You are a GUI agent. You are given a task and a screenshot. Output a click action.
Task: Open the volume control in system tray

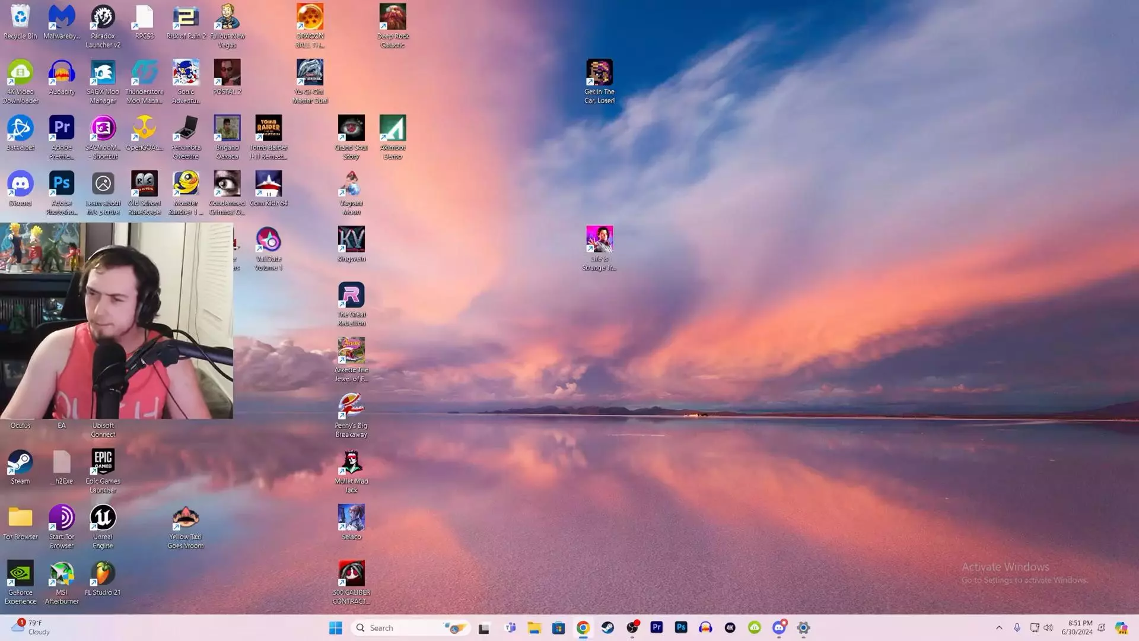coord(1048,628)
